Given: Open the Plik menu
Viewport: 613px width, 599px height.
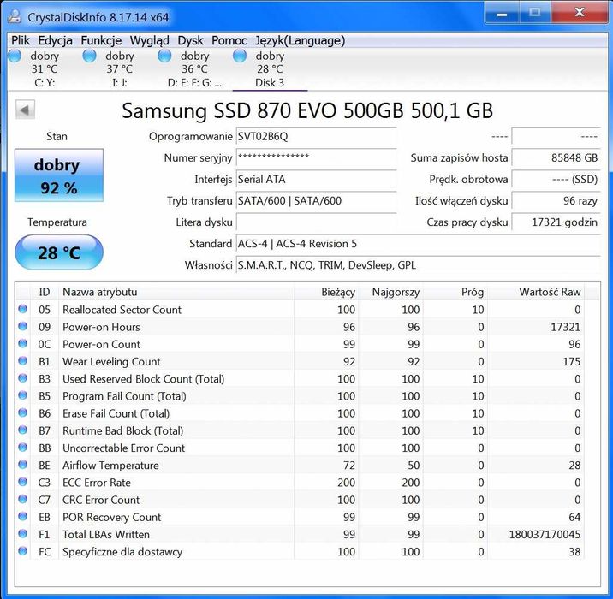Looking at the screenshot, I should [x=21, y=40].
